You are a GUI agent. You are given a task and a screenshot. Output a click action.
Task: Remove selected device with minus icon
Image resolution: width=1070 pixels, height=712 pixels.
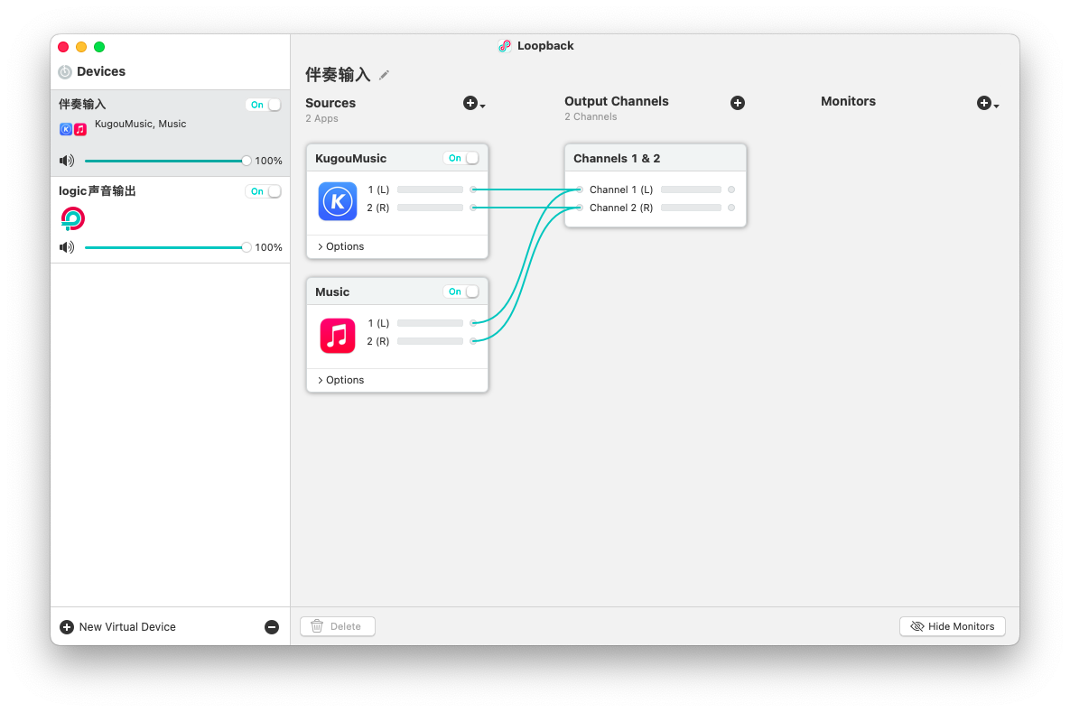(272, 627)
